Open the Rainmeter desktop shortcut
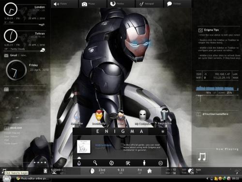Screen dimensions: 242x182 point(77,118)
